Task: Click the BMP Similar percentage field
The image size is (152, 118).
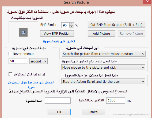Action: click(x=65, y=25)
